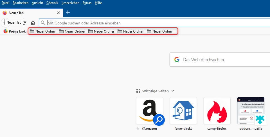Click the magnifier icon in the address bar
Image resolution: width=270 pixels, height=137 pixels.
(43, 23)
